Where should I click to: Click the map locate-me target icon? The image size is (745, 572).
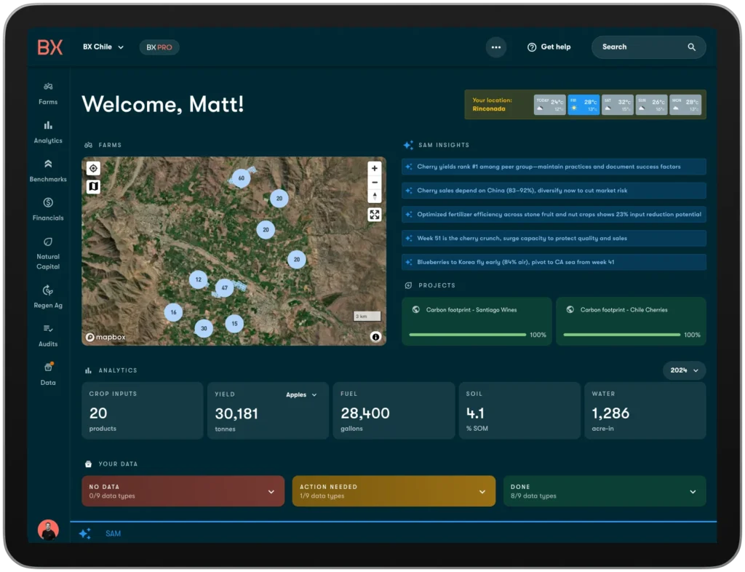pos(93,169)
